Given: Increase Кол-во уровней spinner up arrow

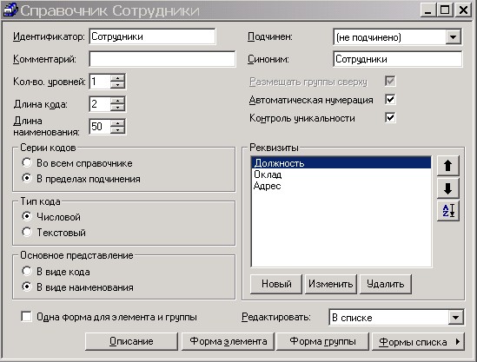Looking at the screenshot, I should pos(117,78).
